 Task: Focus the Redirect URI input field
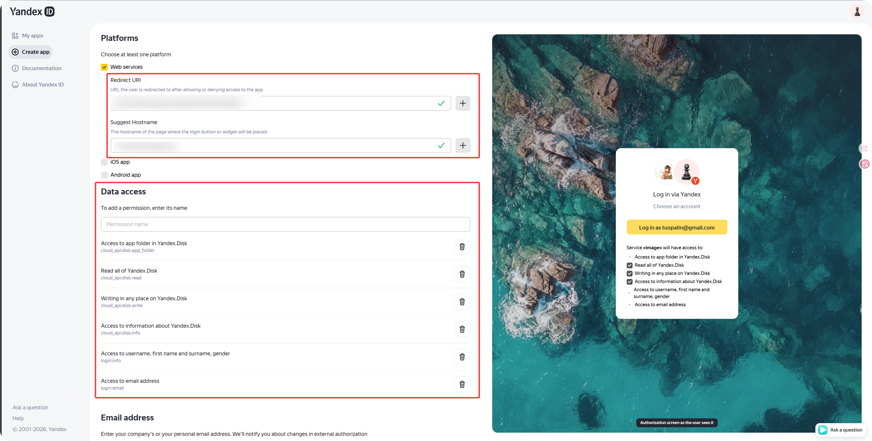click(281, 103)
